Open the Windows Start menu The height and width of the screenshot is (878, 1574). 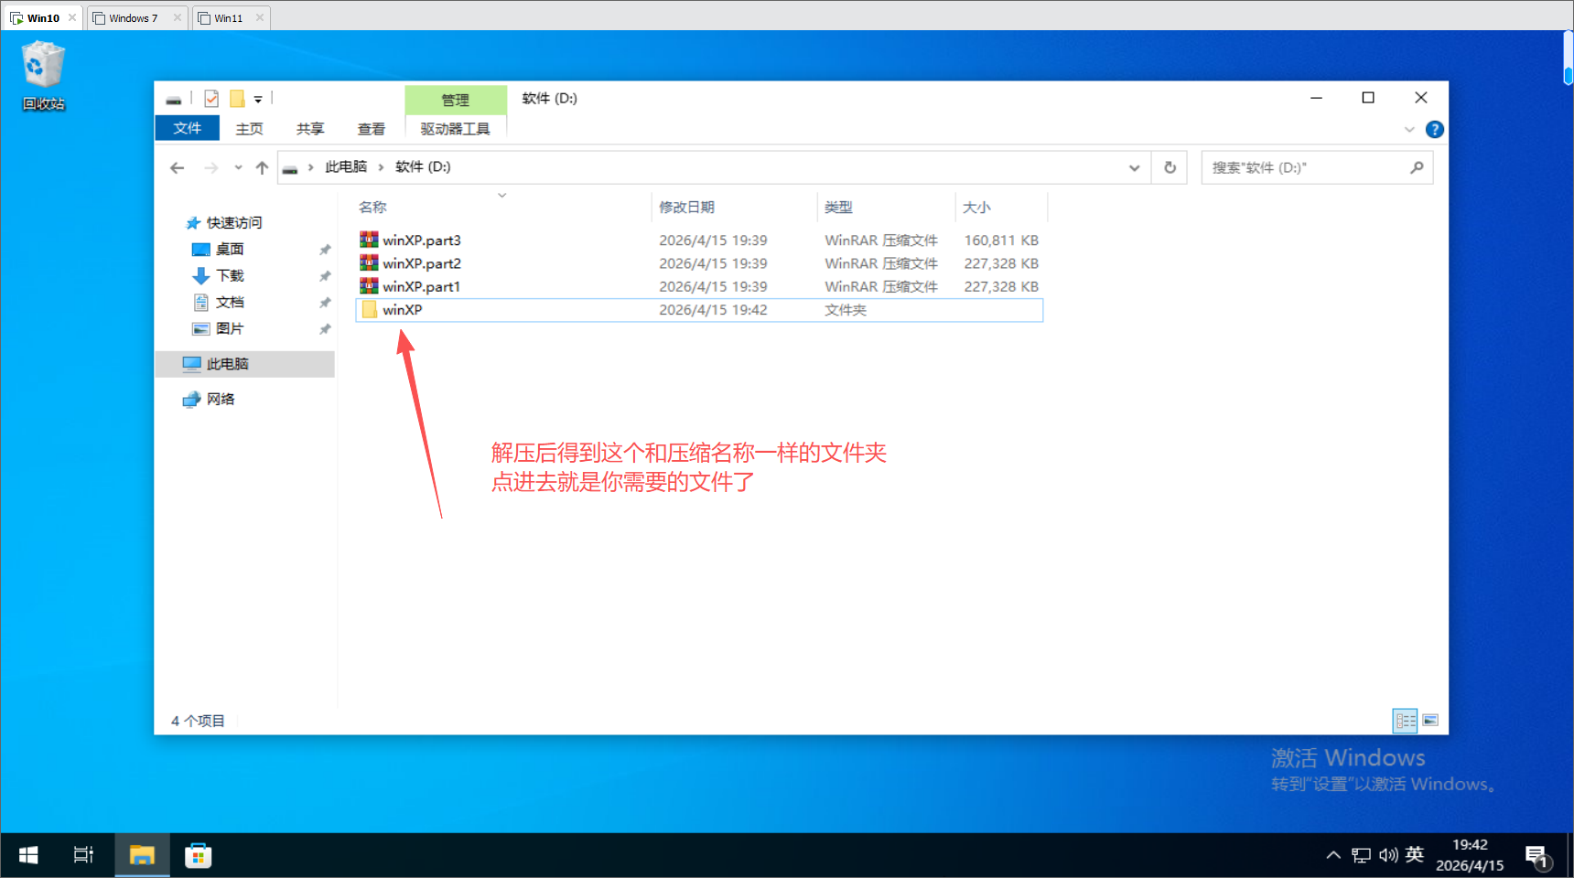28,855
